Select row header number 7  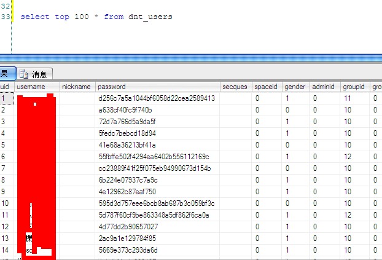tap(7, 168)
